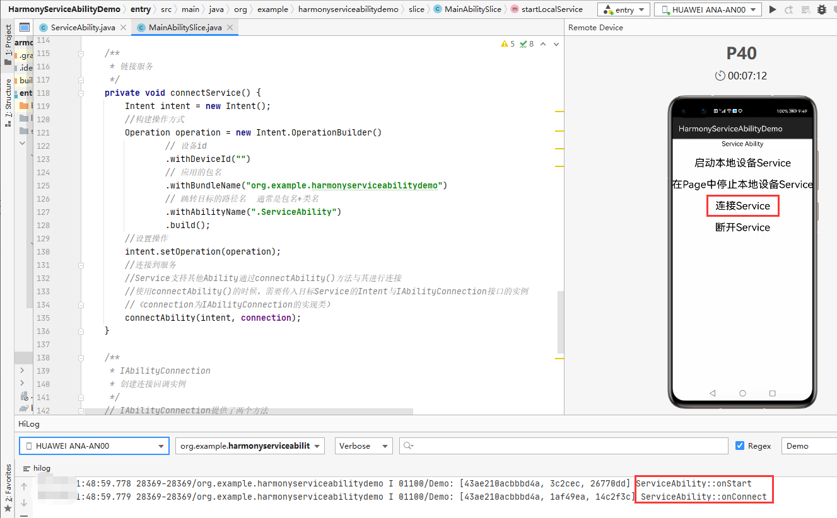This screenshot has height=518, width=837.
Task: Close the ServiceAbility.java tab
Action: 123,28
